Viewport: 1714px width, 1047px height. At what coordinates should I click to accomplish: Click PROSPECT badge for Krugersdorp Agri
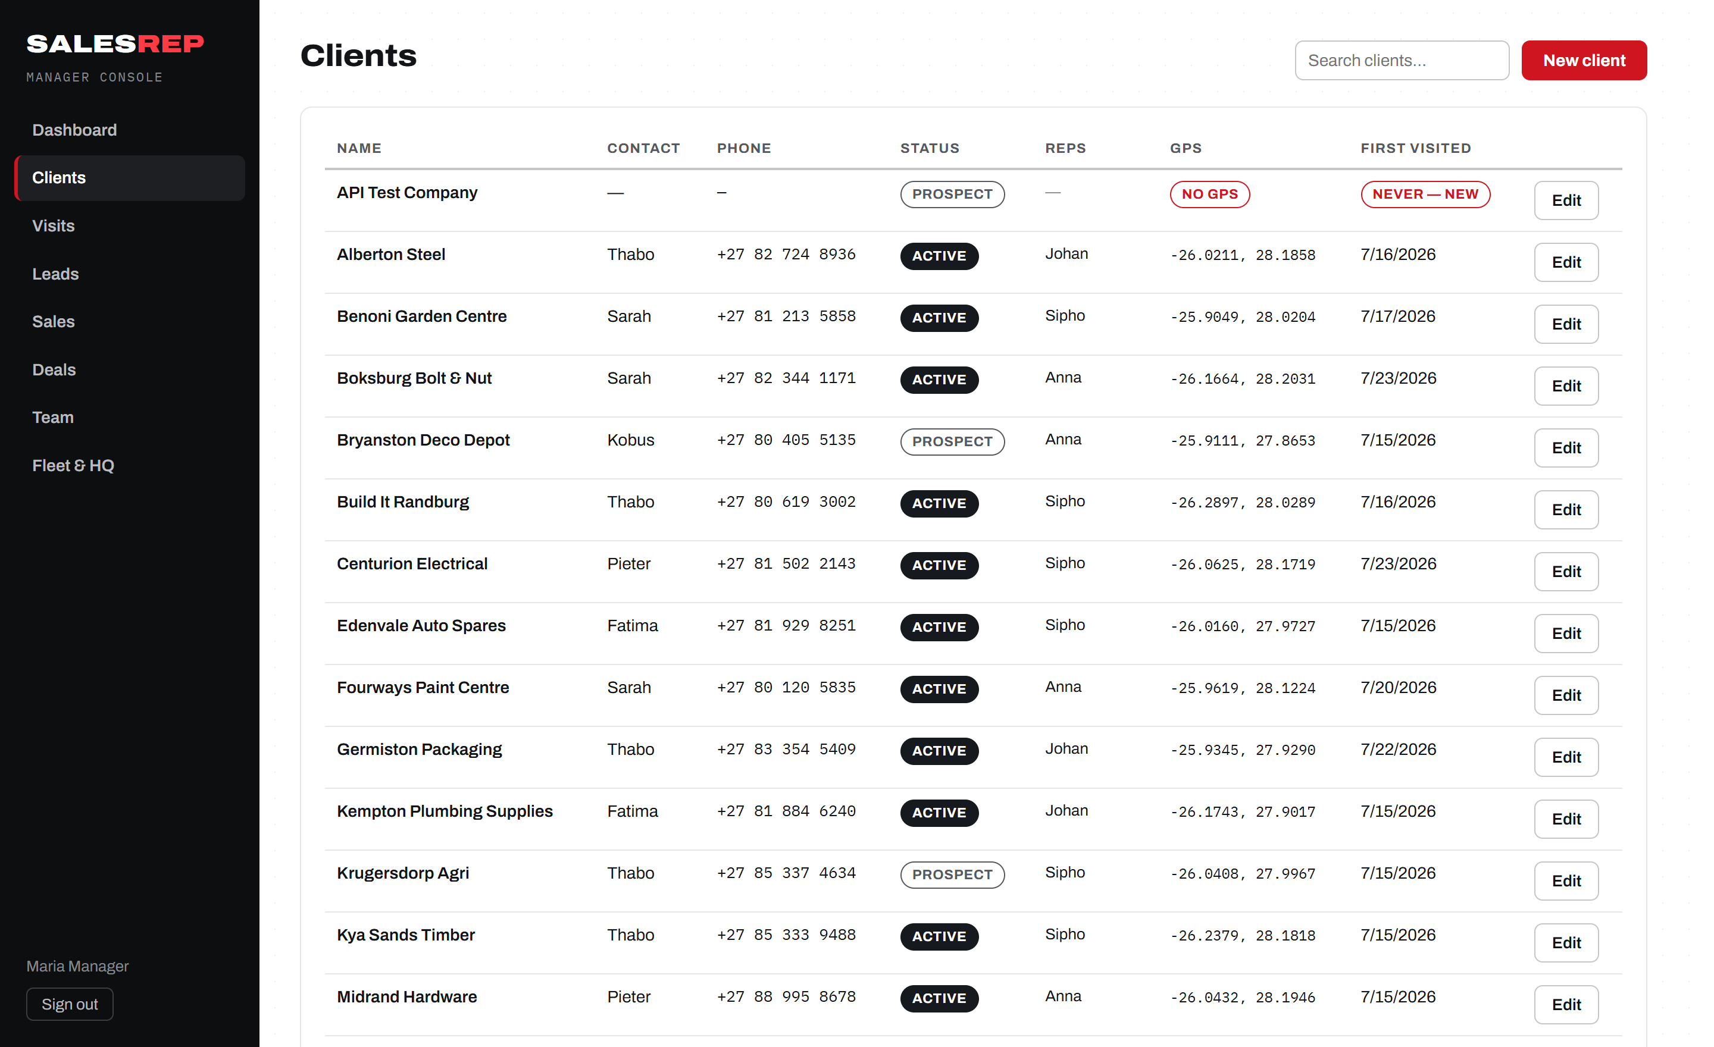coord(952,874)
